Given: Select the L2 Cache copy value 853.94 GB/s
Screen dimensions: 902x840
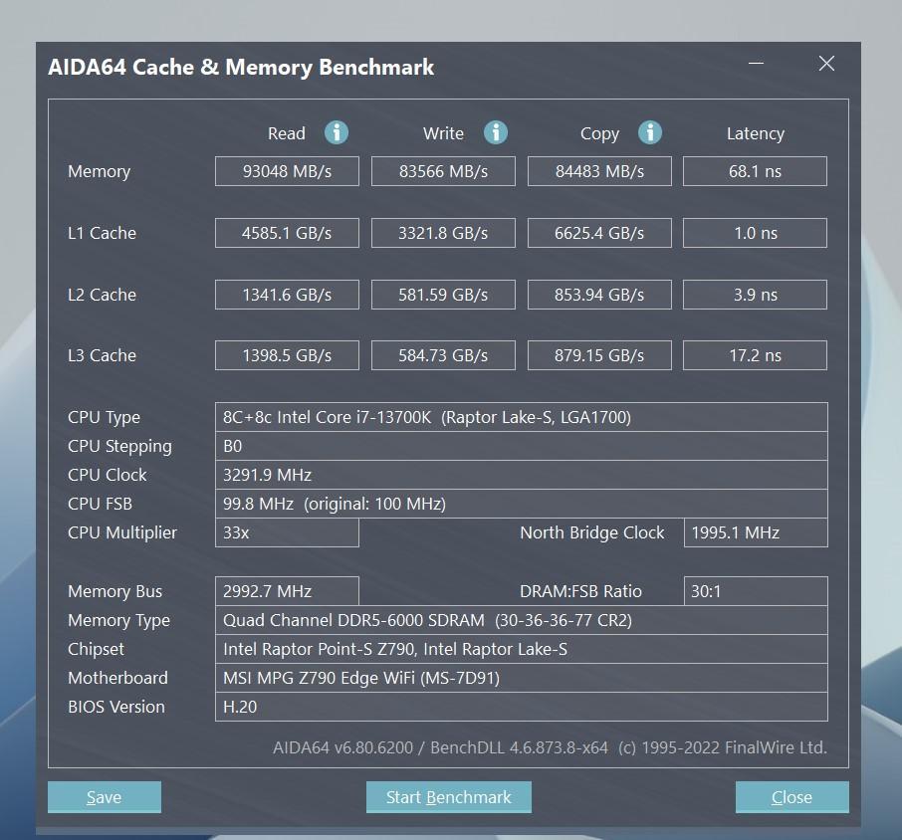Looking at the screenshot, I should 599,295.
